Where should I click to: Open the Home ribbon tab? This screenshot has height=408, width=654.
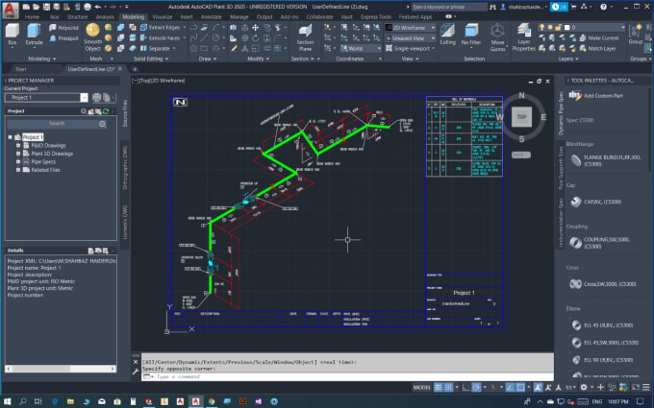pyautogui.click(x=32, y=17)
